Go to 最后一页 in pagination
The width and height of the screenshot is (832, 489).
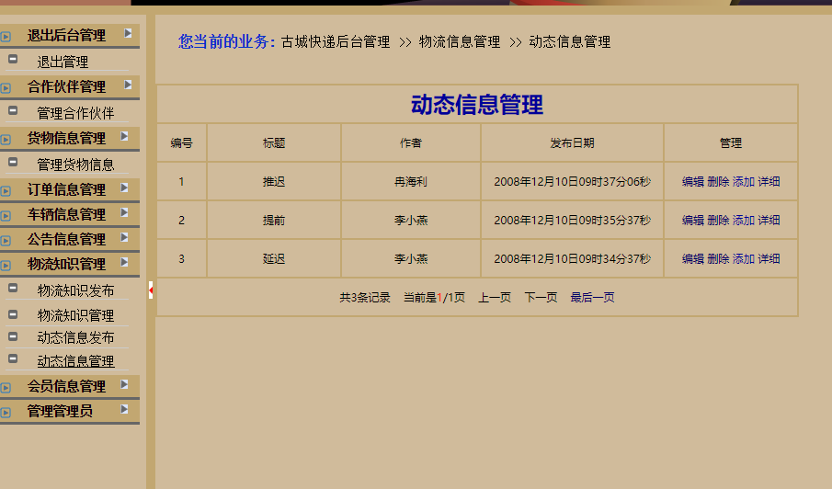pos(592,298)
